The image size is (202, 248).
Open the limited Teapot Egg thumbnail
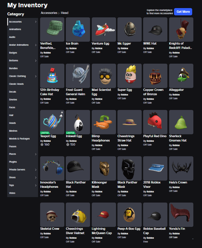click(x=52, y=122)
